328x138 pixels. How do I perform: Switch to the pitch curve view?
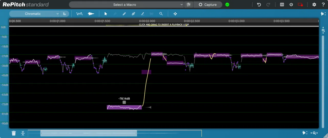point(79,14)
